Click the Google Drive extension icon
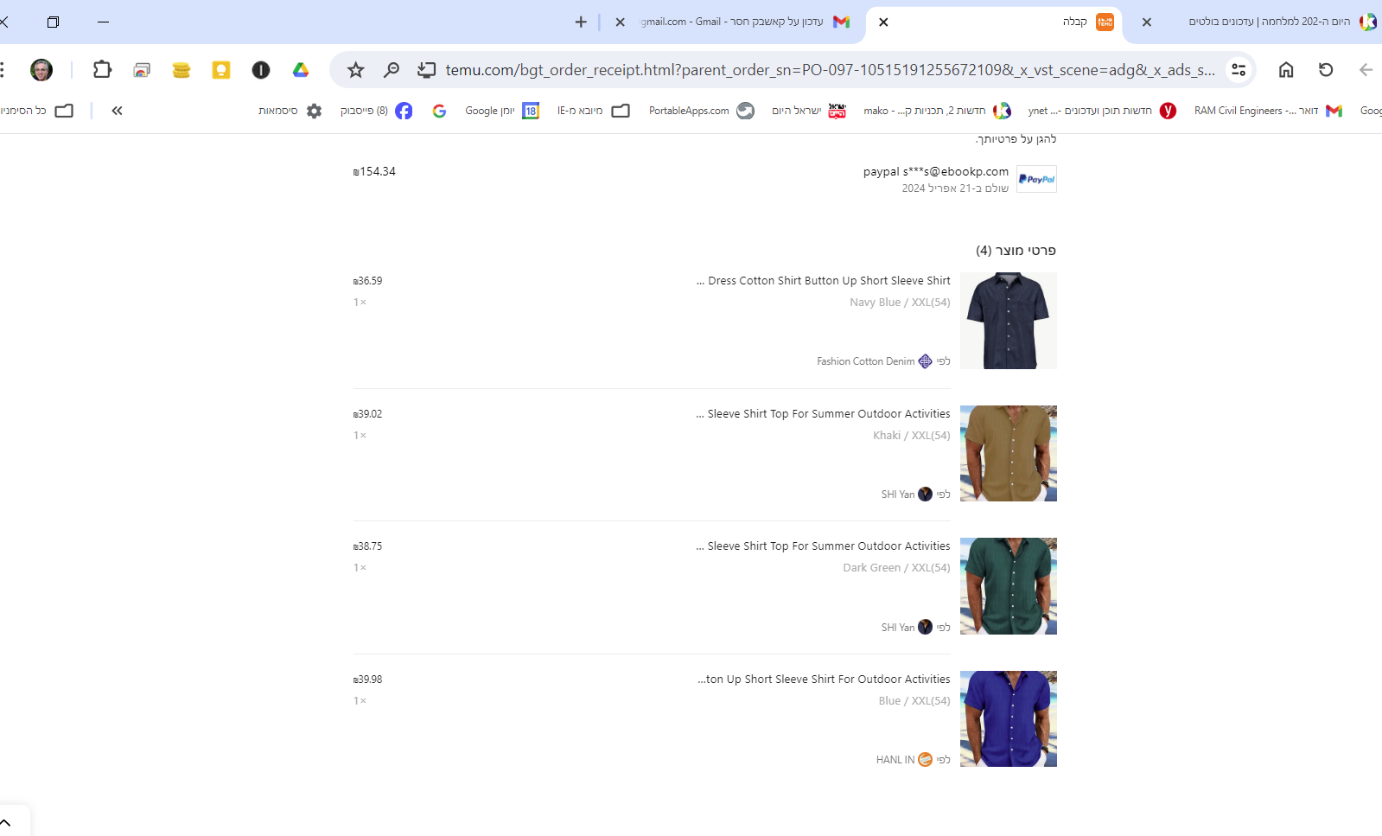Screen dimensions: 1382x836 pyautogui.click(x=301, y=70)
